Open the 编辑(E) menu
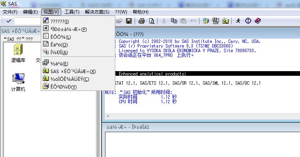The width and height of the screenshot is (300, 157). [30, 12]
